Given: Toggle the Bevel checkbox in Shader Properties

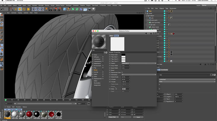Looking at the screenshot, I should pyautogui.click(x=122, y=70).
